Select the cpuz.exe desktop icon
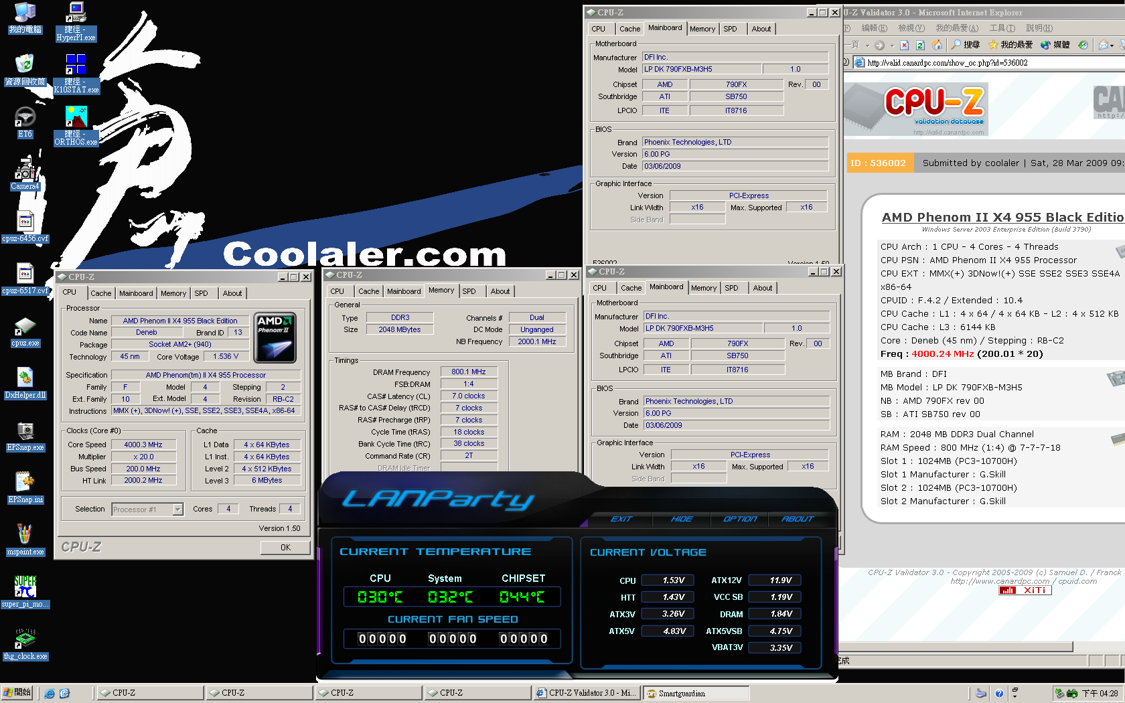Viewport: 1125px width, 703px height. 25,331
